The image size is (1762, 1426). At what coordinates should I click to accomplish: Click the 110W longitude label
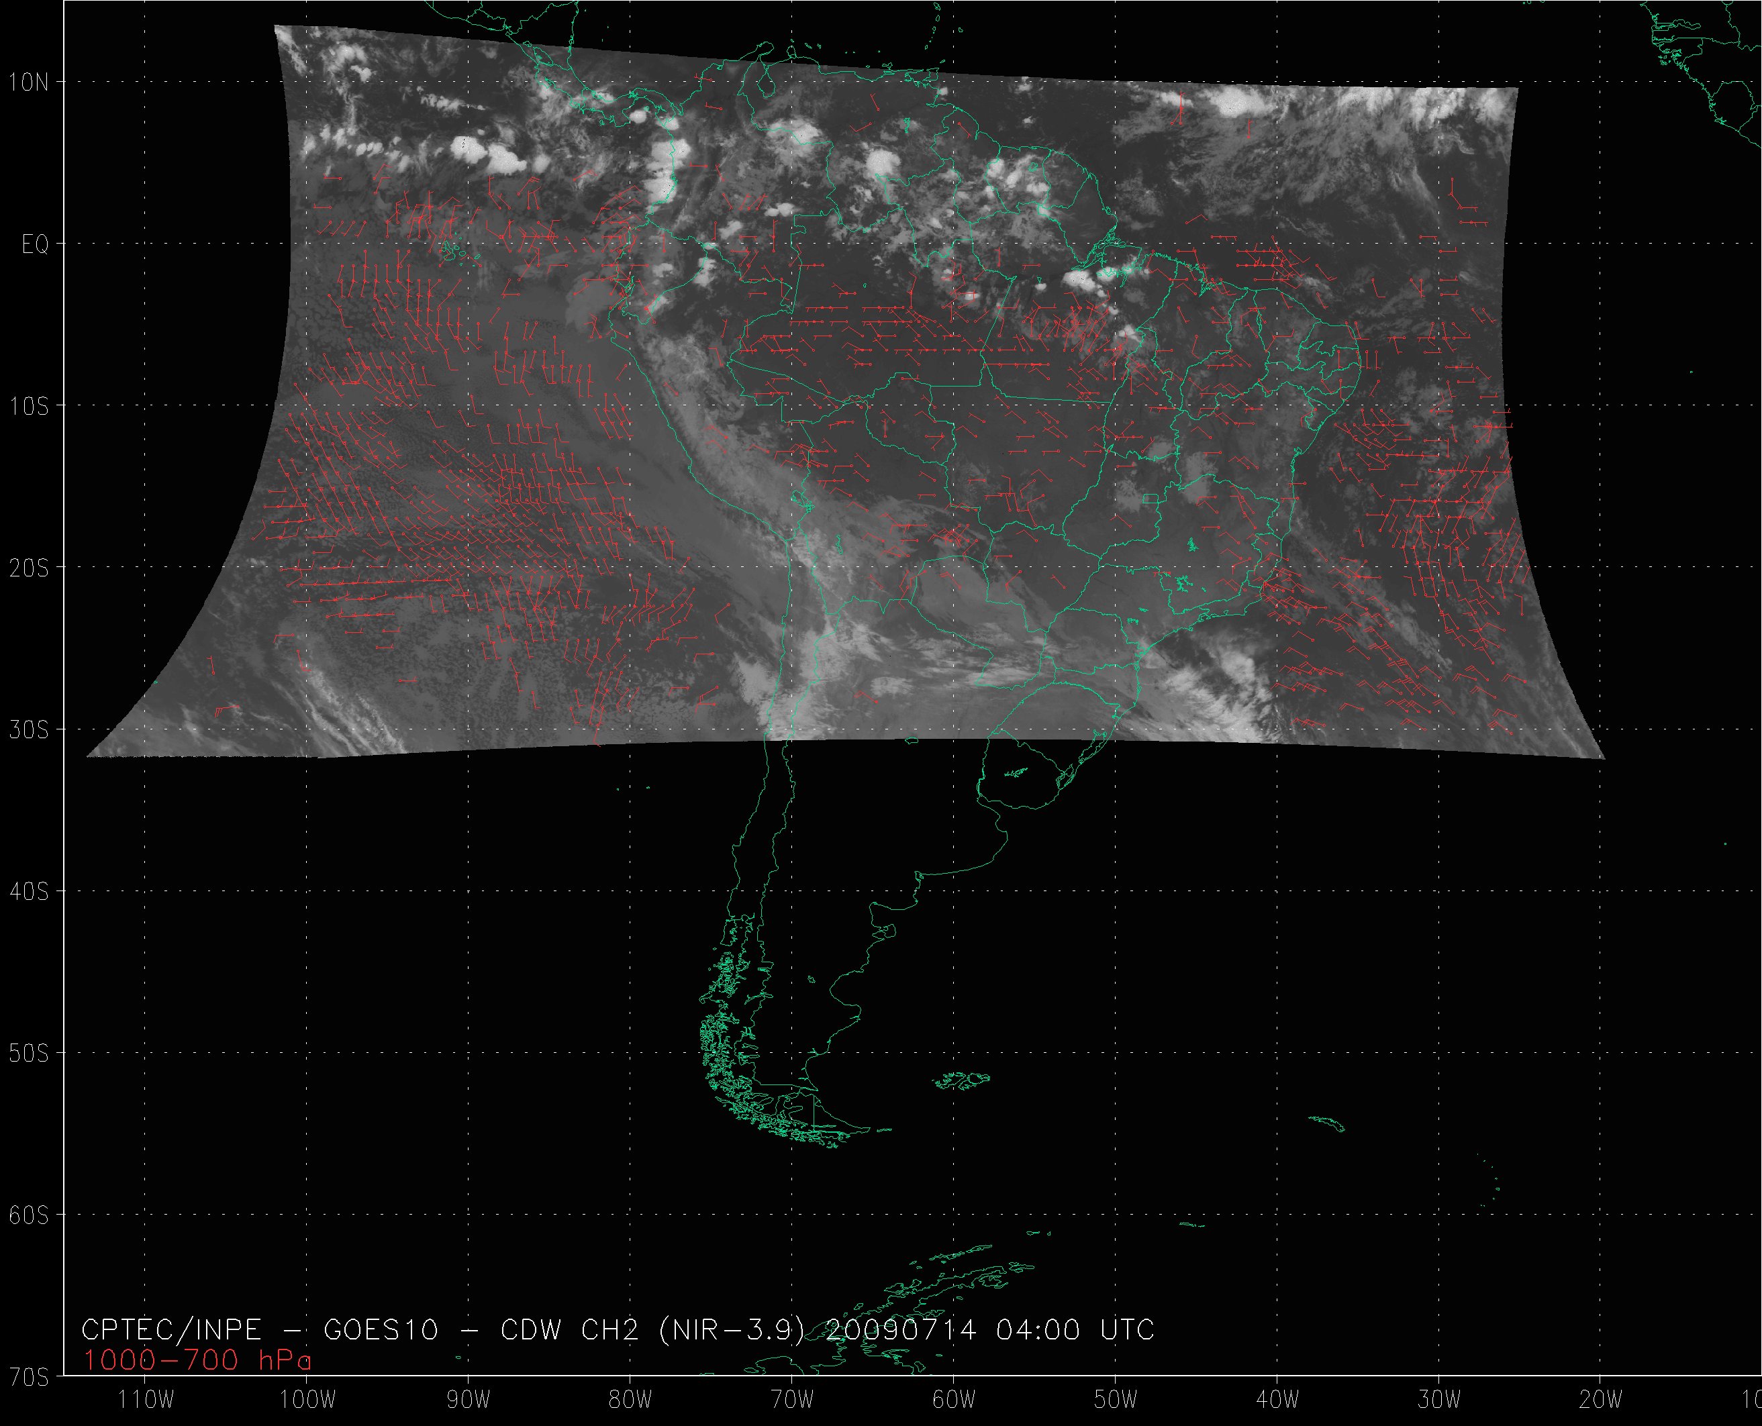click(146, 1400)
